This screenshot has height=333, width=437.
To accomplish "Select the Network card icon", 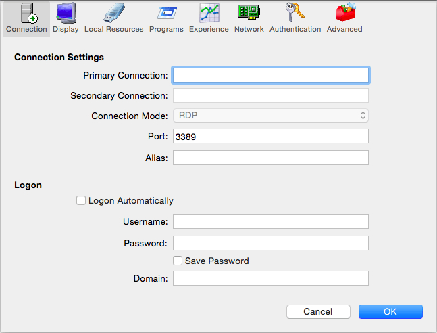I will tap(249, 13).
